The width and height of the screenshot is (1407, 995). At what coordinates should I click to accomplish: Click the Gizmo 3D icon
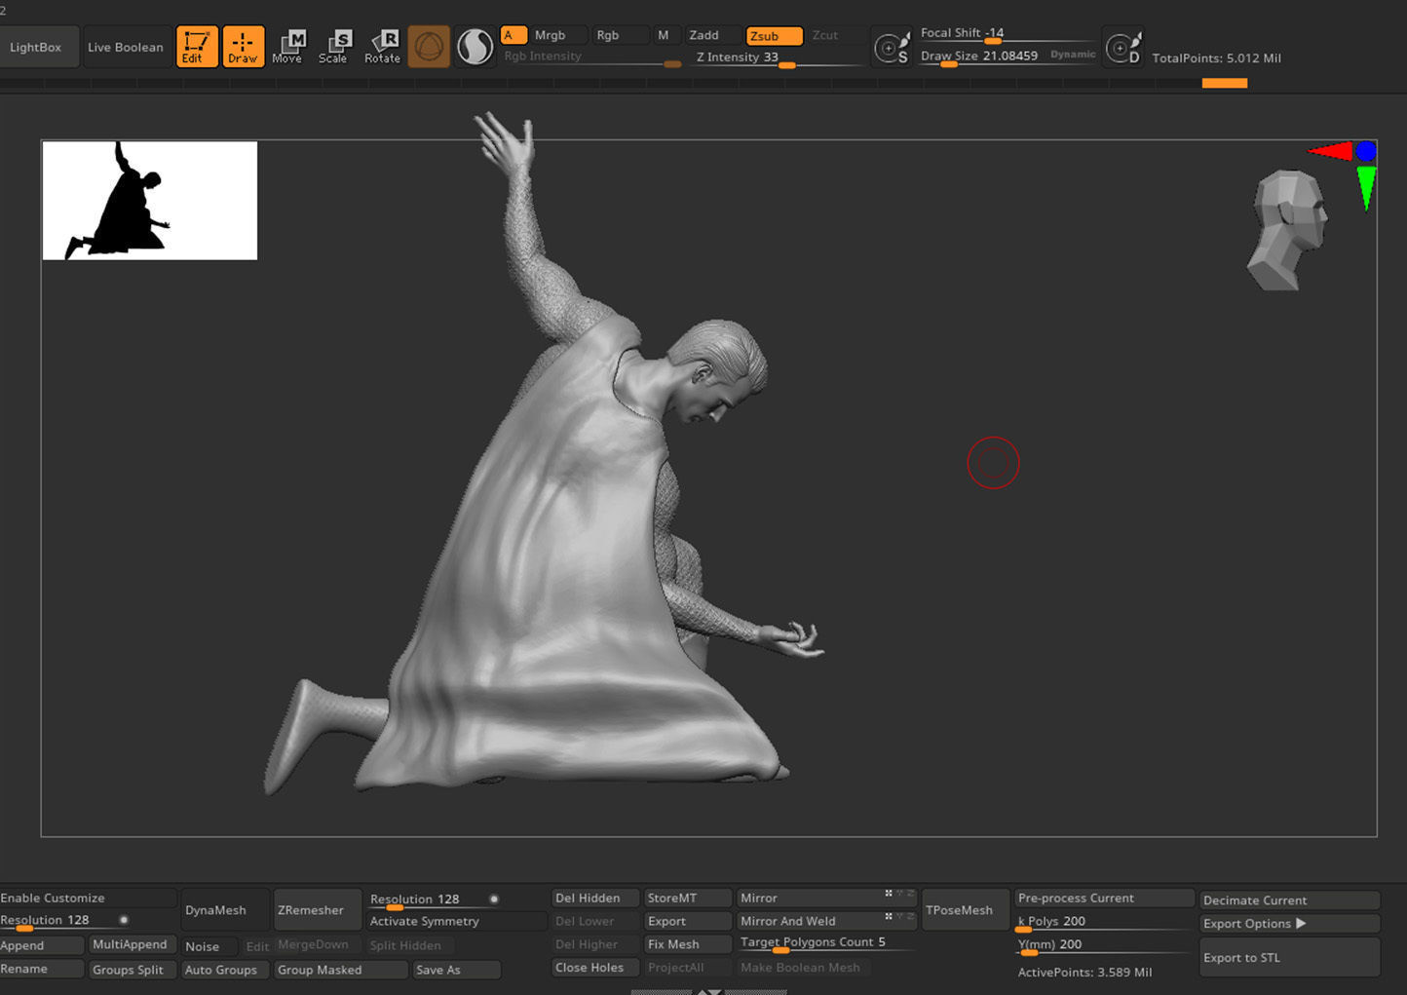pyautogui.click(x=429, y=47)
